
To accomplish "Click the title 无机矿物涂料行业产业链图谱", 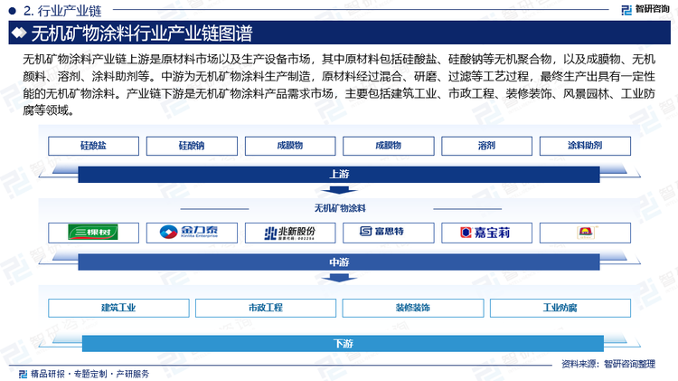I will click(141, 33).
